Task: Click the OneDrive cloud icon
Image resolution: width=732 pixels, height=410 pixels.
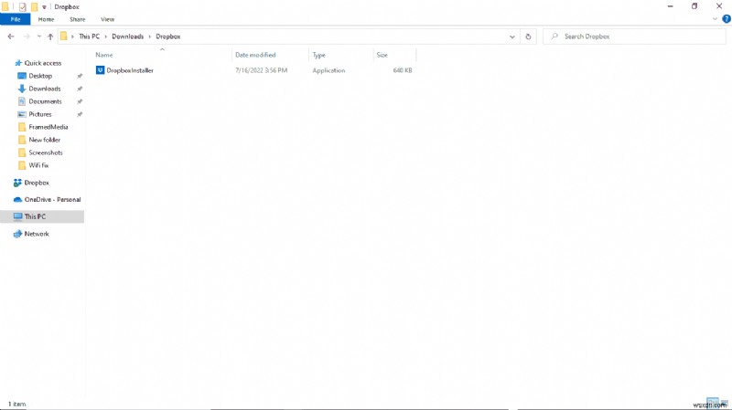Action: 17,199
